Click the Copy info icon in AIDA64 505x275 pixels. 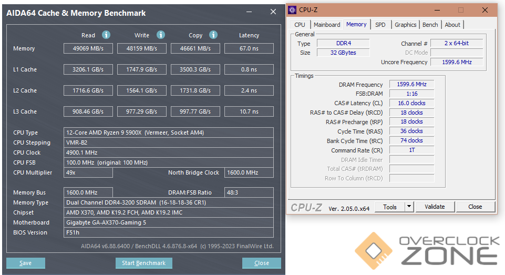[x=213, y=35]
